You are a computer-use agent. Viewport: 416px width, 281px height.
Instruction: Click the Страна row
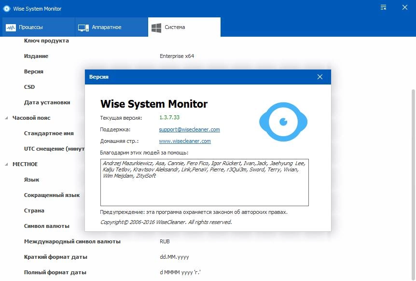[34, 211]
